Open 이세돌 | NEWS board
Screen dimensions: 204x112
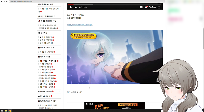click(45, 64)
